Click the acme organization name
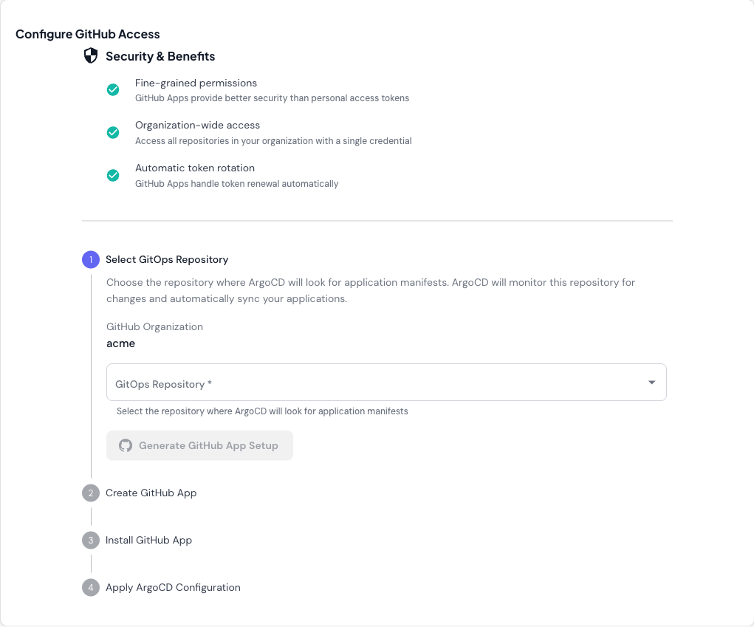754x627 pixels. coord(120,343)
